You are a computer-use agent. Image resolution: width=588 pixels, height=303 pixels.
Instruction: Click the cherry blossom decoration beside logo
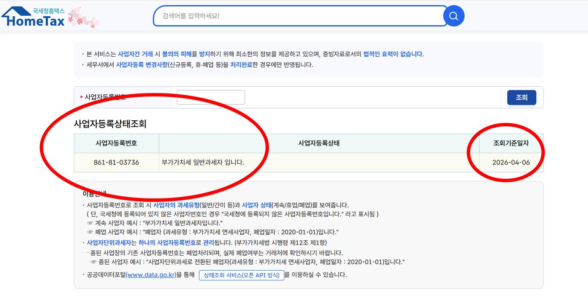(84, 16)
